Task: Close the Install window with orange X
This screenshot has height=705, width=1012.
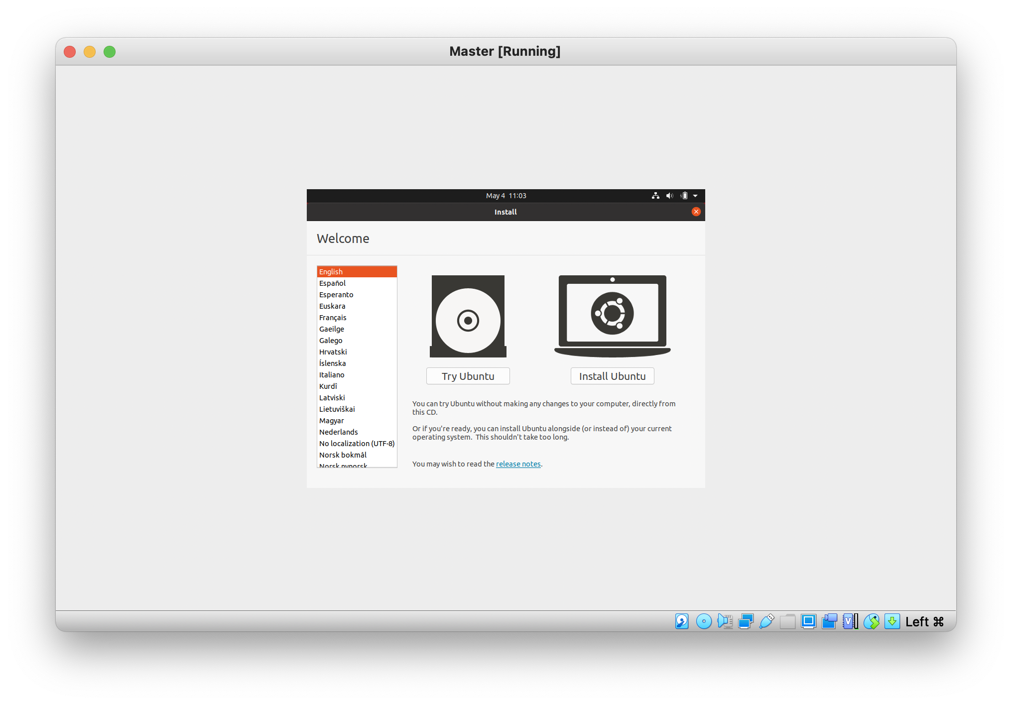Action: pyautogui.click(x=696, y=212)
